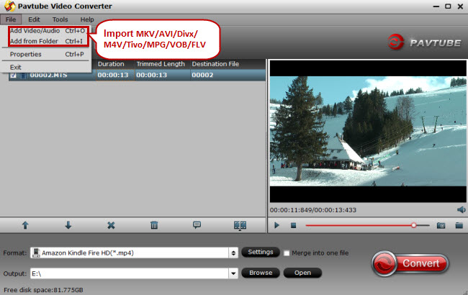Click Free disk space:81.775GB status text
The width and height of the screenshot is (468, 295).
pos(44,290)
